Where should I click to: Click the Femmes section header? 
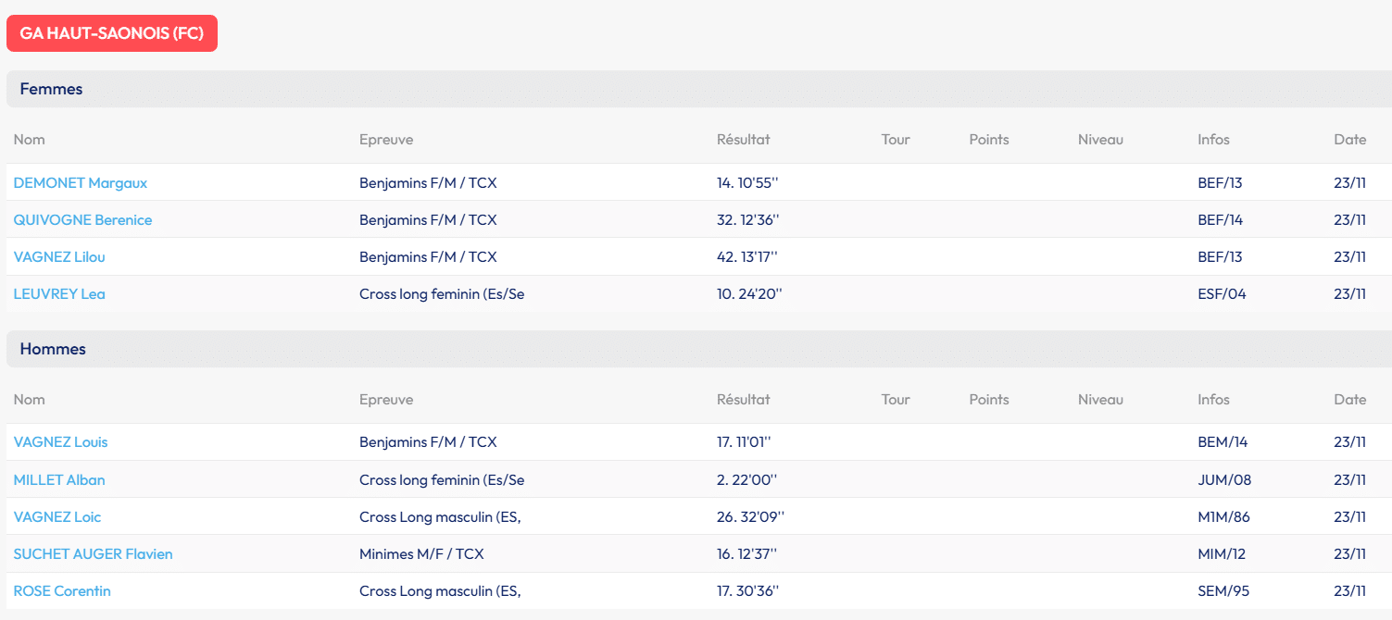tap(52, 90)
